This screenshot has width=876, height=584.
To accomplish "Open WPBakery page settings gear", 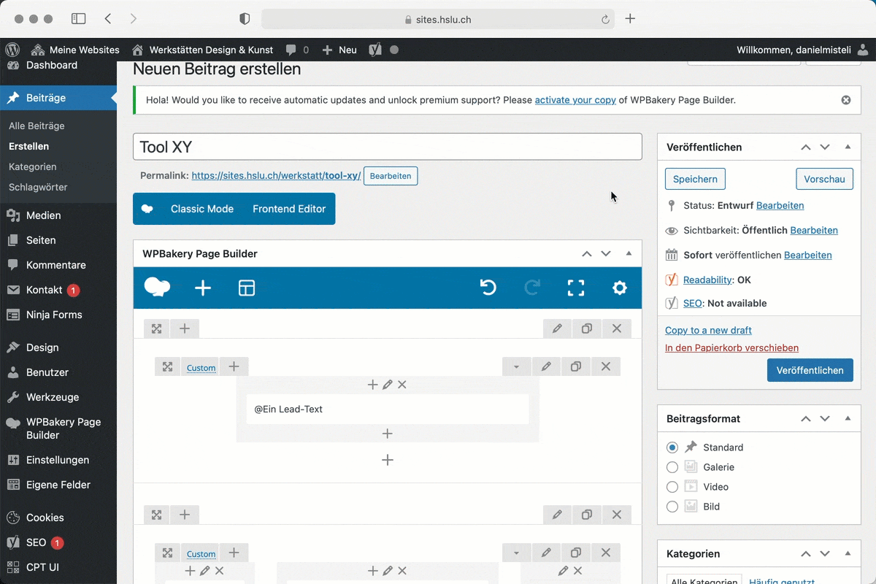I will (x=620, y=288).
